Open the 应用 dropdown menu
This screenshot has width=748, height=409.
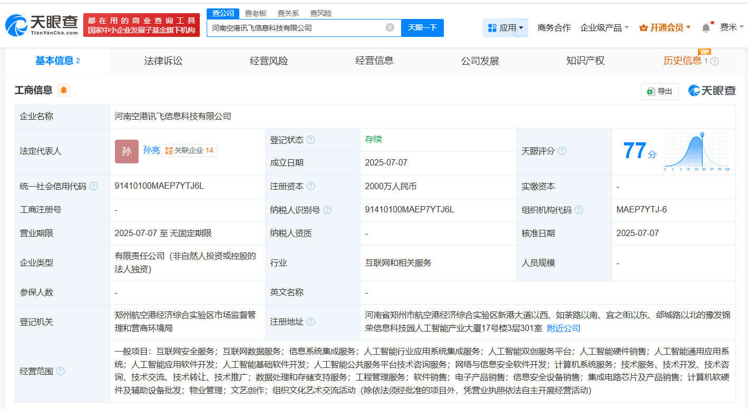[x=505, y=27]
